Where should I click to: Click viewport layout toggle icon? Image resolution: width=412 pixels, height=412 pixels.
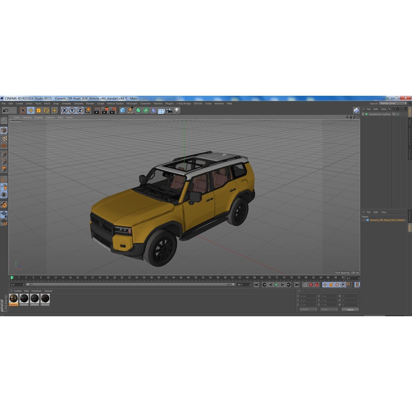tap(358, 117)
